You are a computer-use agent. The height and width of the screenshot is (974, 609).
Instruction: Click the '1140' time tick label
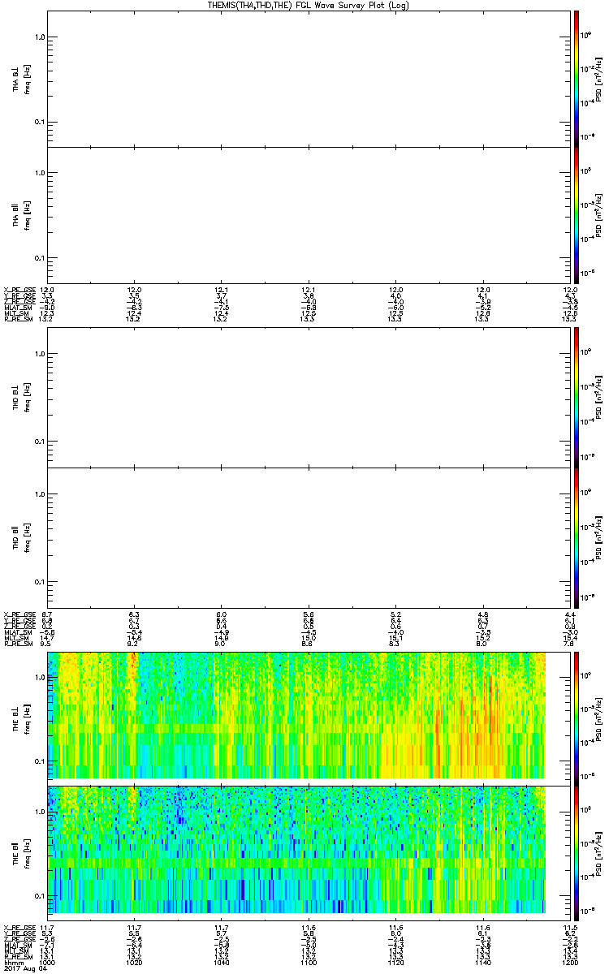pyautogui.click(x=483, y=962)
